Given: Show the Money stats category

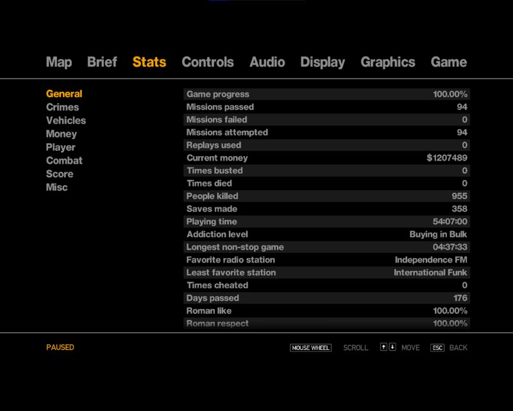Looking at the screenshot, I should (62, 134).
